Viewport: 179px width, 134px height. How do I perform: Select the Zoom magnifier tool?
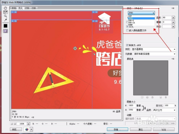point(5,16)
